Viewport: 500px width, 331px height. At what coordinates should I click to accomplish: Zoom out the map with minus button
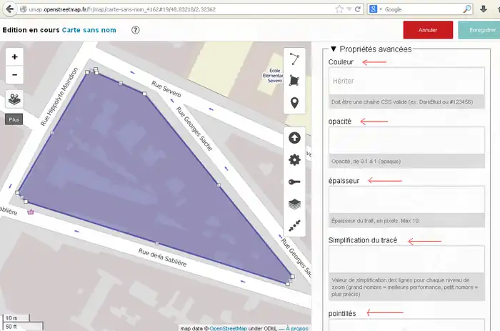[15, 74]
